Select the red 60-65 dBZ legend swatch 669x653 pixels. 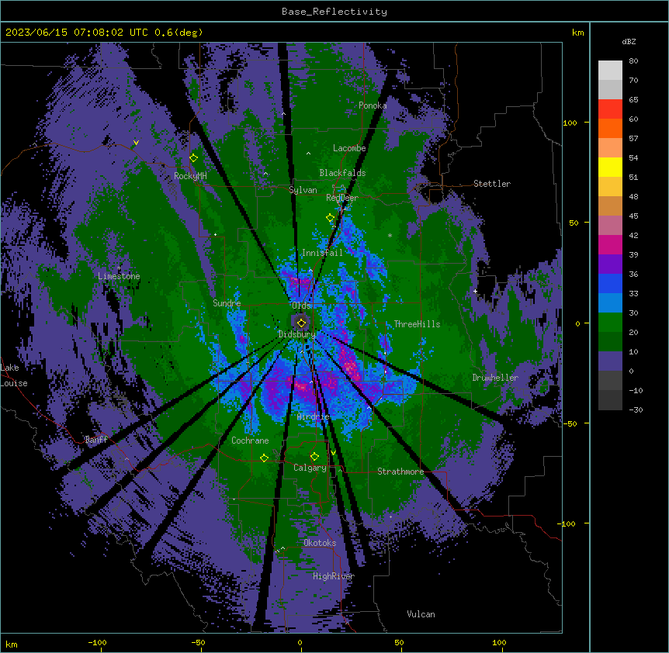[x=610, y=109]
